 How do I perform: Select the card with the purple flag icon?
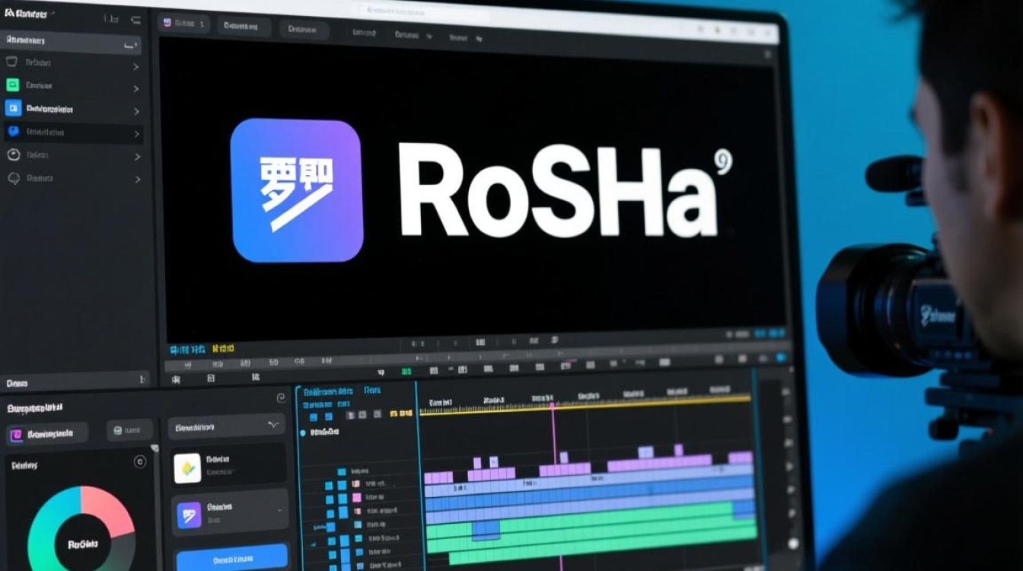coord(231,513)
